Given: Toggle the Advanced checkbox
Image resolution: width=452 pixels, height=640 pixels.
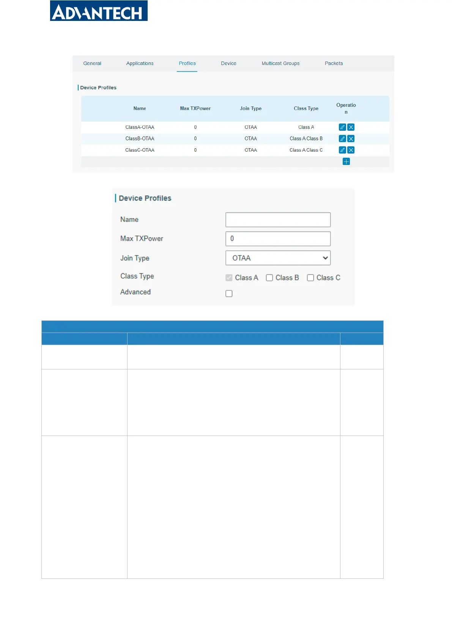Looking at the screenshot, I should (x=229, y=293).
